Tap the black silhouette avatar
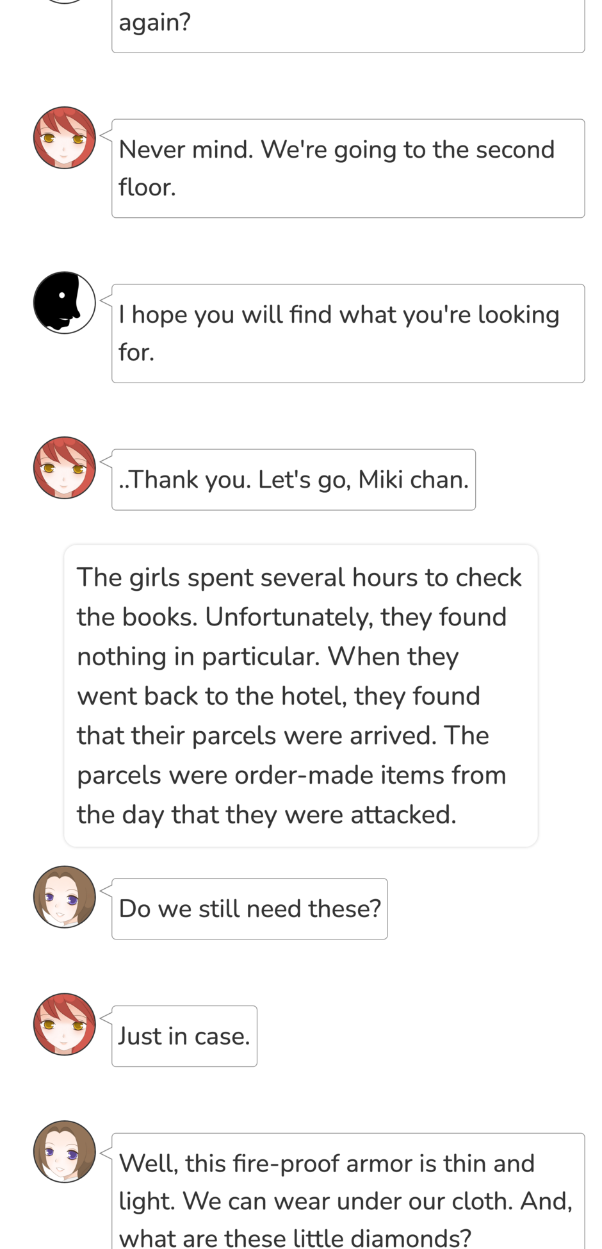 (65, 302)
